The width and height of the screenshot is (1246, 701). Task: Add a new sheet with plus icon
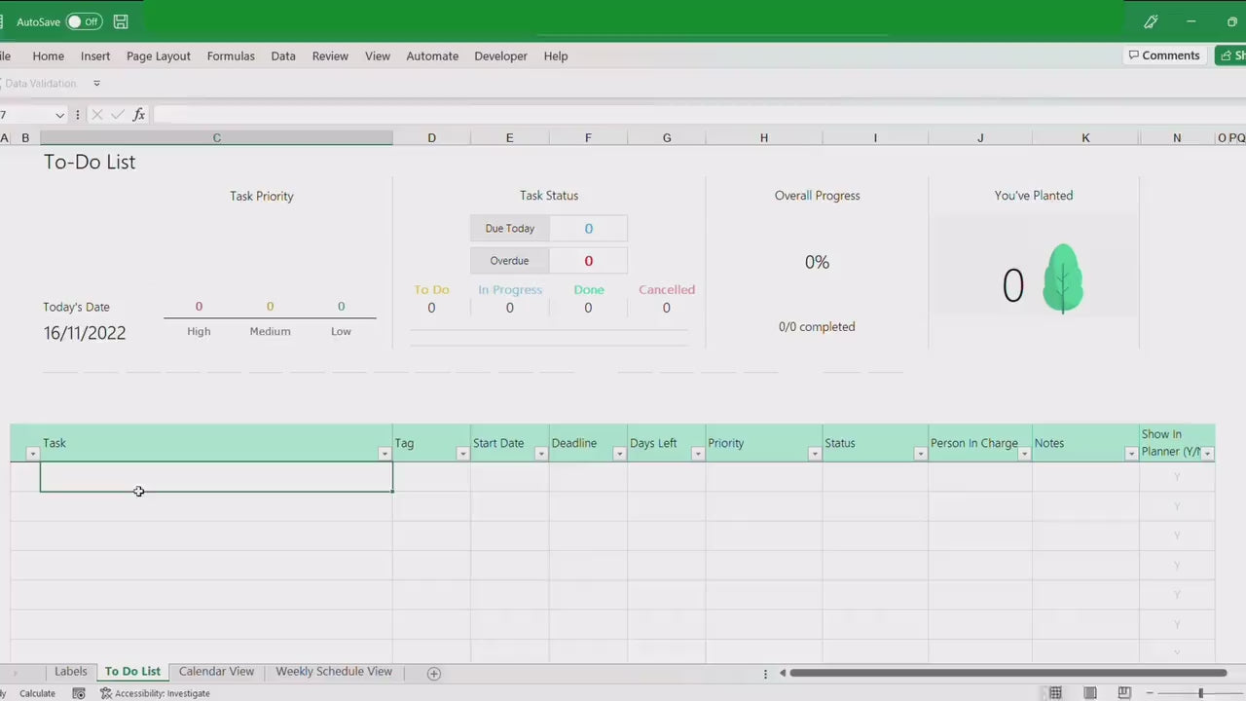click(x=434, y=673)
